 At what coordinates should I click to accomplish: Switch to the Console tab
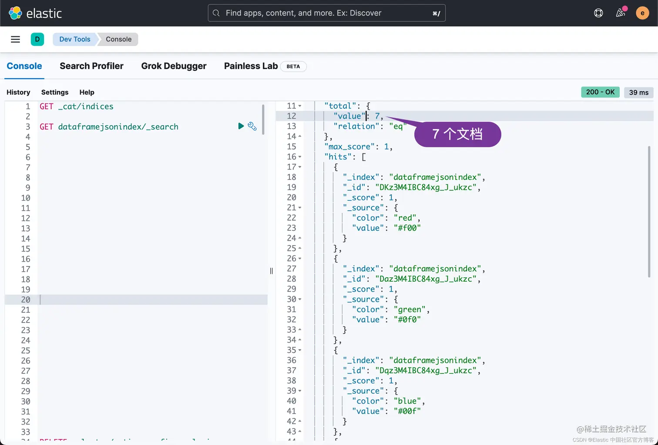click(x=24, y=66)
